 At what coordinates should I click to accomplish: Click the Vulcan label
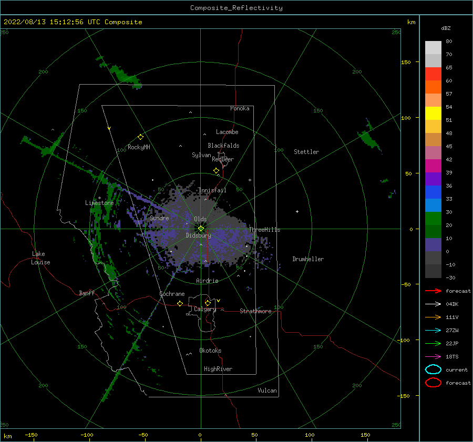point(268,390)
